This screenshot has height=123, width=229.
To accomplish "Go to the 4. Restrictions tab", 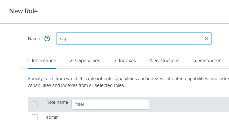I will [x=164, y=60].
